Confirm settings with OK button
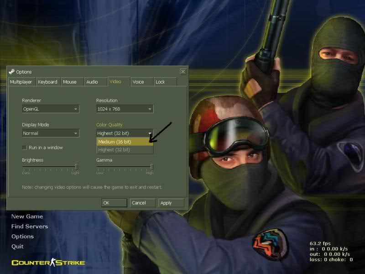This screenshot has width=365, height=274. [115, 203]
